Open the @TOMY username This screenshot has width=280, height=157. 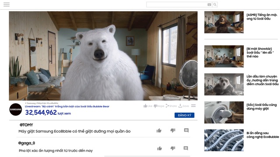[x=26, y=125]
